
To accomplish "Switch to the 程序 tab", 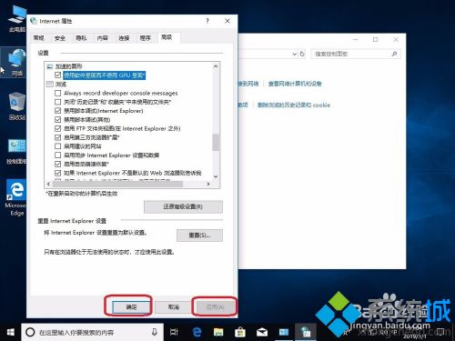I will [x=145, y=38].
